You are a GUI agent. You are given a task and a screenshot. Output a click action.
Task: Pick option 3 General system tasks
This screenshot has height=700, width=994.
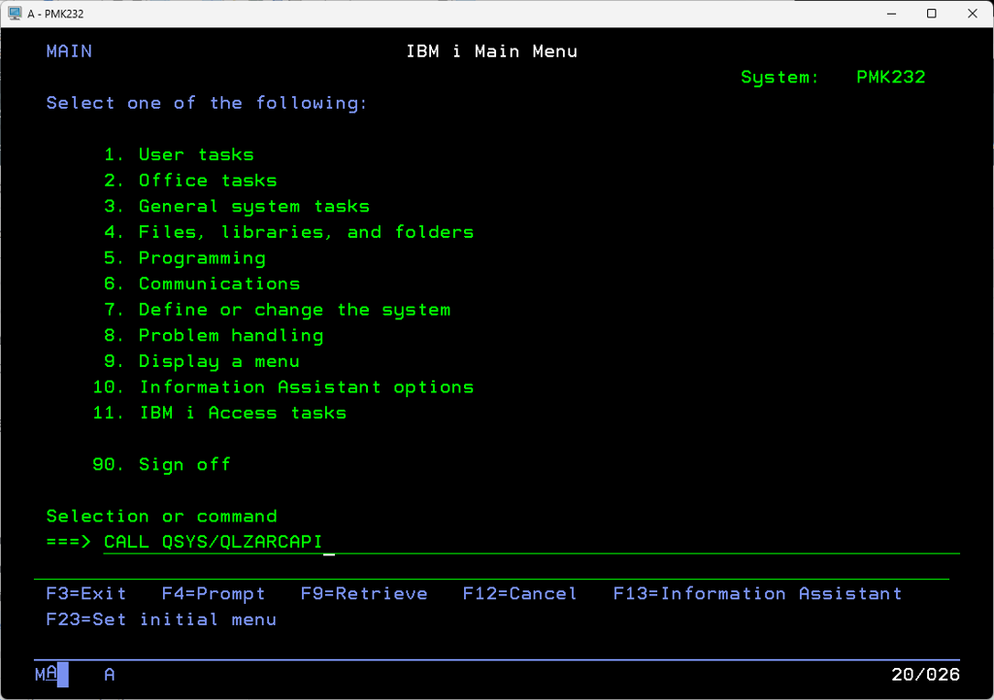pyautogui.click(x=253, y=206)
